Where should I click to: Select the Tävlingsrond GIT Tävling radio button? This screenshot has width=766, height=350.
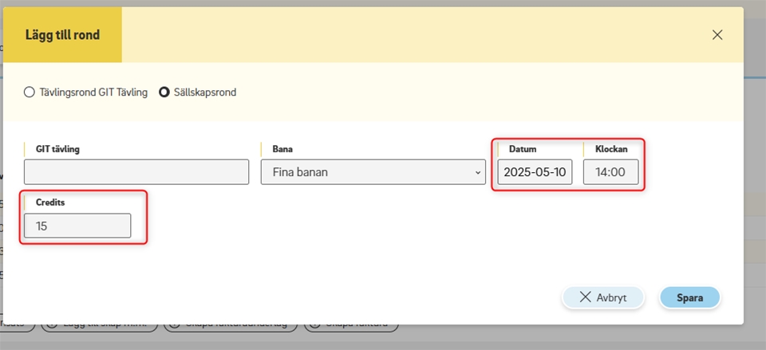(x=30, y=92)
